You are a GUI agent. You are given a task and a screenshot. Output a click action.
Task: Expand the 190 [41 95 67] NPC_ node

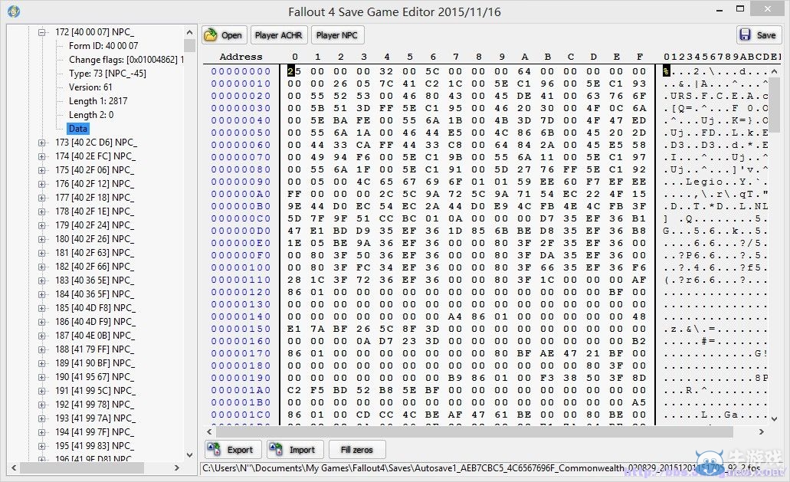coord(42,377)
